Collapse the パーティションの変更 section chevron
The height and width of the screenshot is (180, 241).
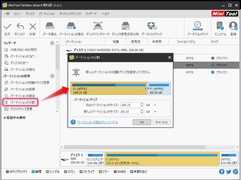click(x=52, y=76)
